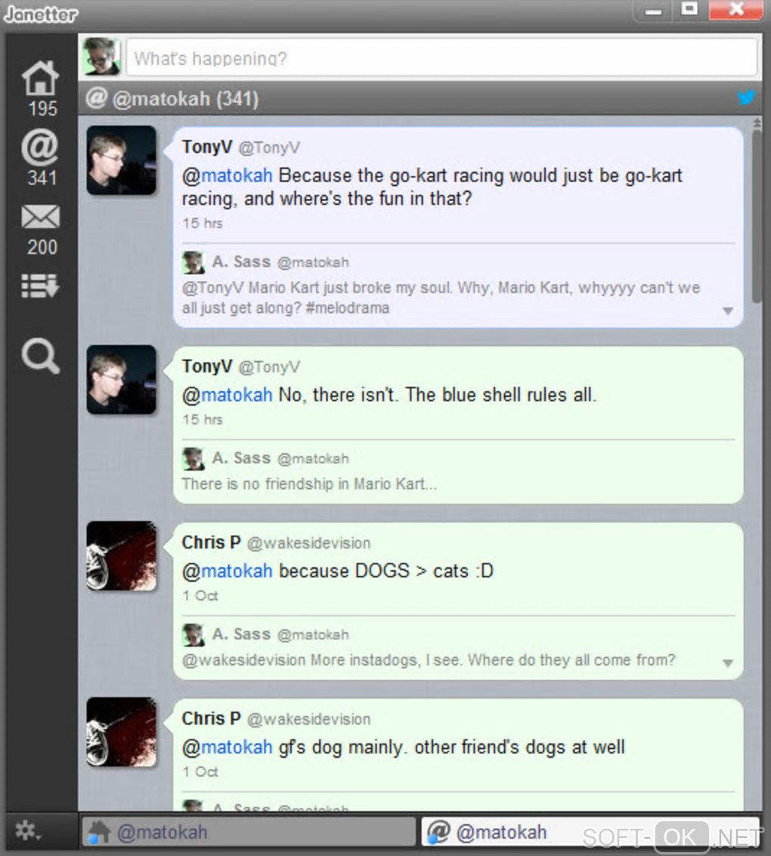Screen dimensions: 771x856
Task: Close the Janetter window
Action: [x=736, y=9]
